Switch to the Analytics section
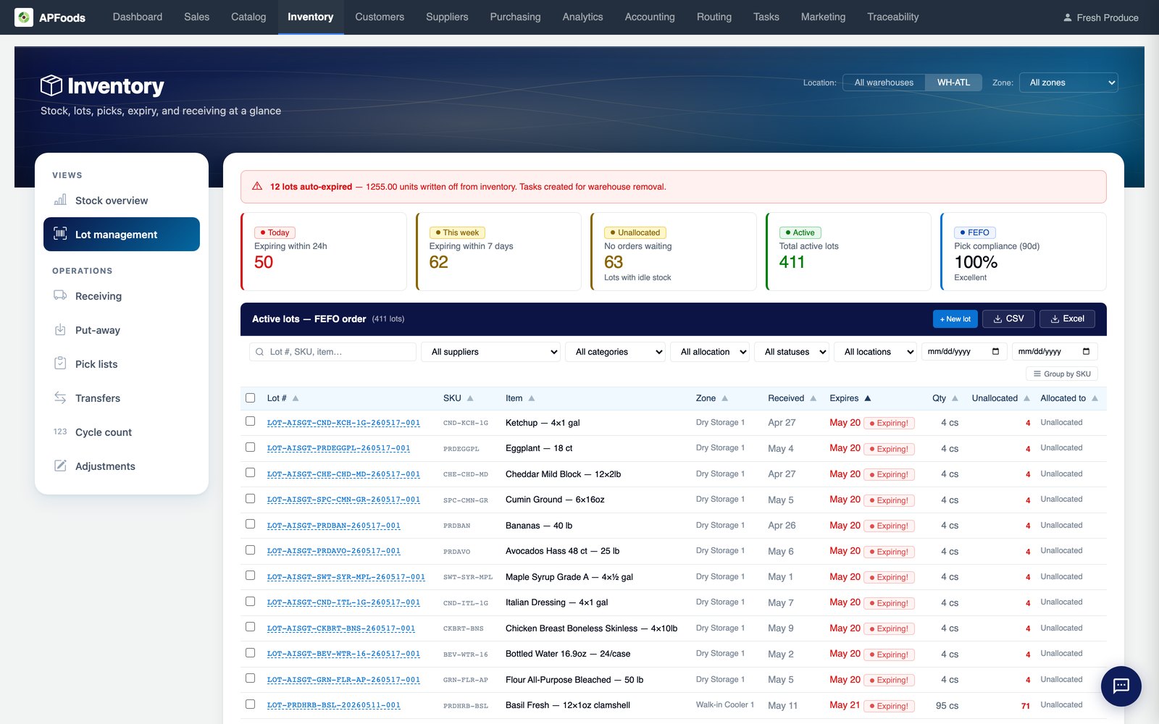Viewport: 1159px width, 724px height. pyautogui.click(x=582, y=17)
